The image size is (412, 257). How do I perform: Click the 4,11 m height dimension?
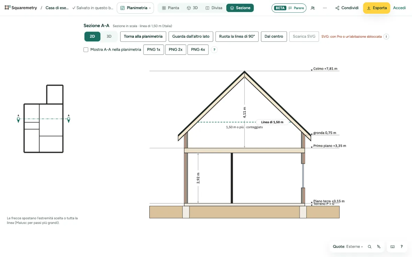coord(244,112)
